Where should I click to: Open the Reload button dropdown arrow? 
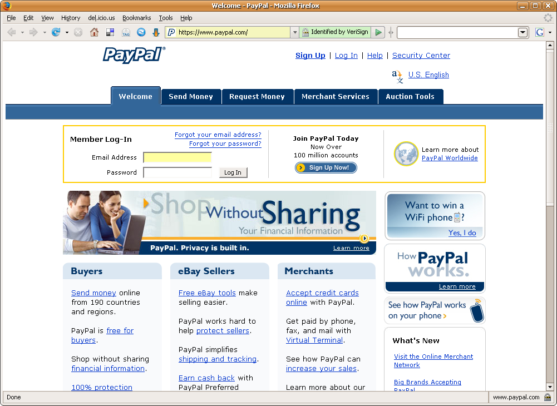click(67, 32)
